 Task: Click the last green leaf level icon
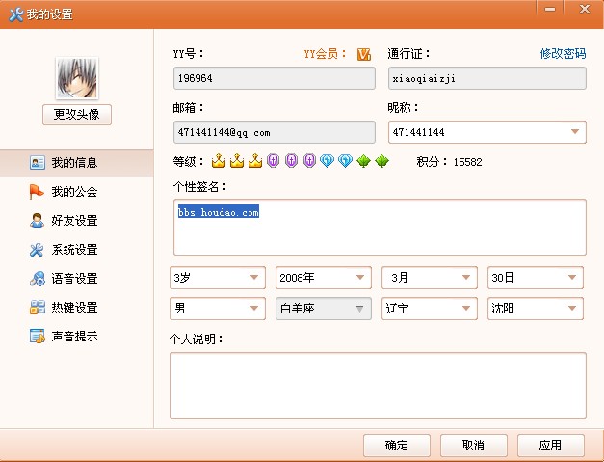click(381, 161)
